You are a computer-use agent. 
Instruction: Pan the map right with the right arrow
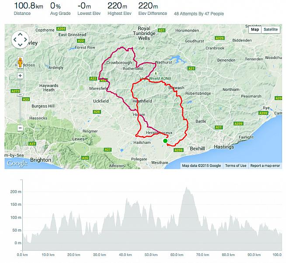point(26,40)
